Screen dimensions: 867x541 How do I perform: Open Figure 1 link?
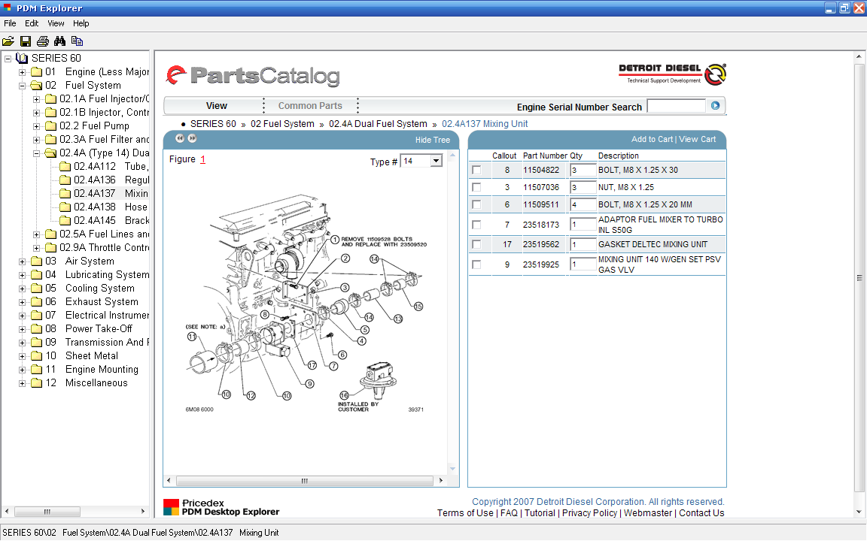203,159
